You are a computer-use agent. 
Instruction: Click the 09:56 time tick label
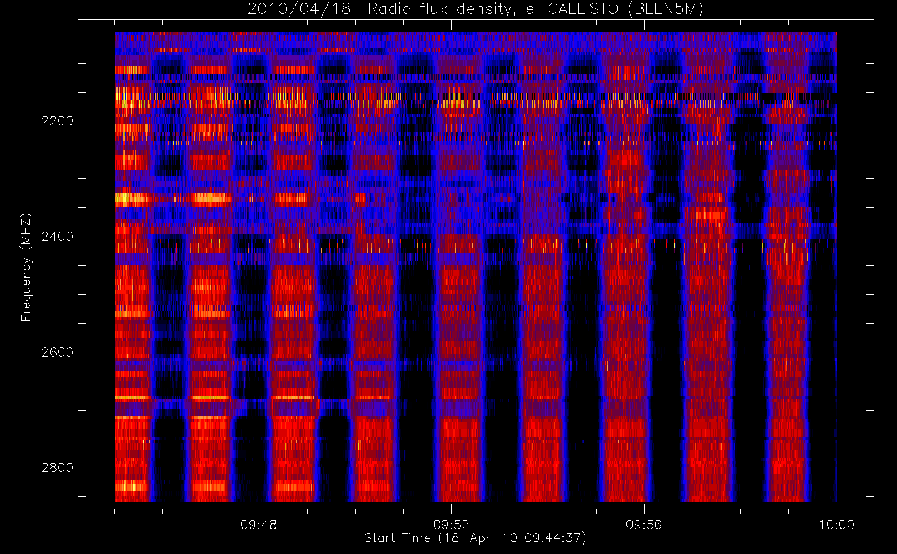[644, 525]
